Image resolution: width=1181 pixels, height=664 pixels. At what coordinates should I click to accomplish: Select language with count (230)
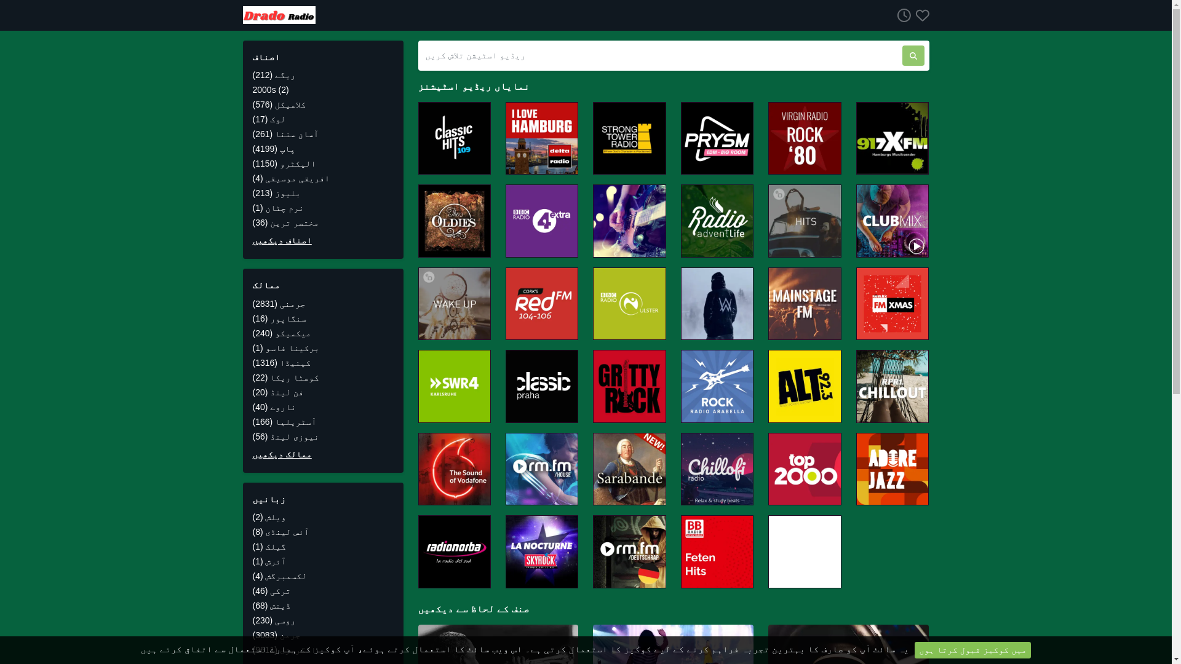pyautogui.click(x=274, y=620)
